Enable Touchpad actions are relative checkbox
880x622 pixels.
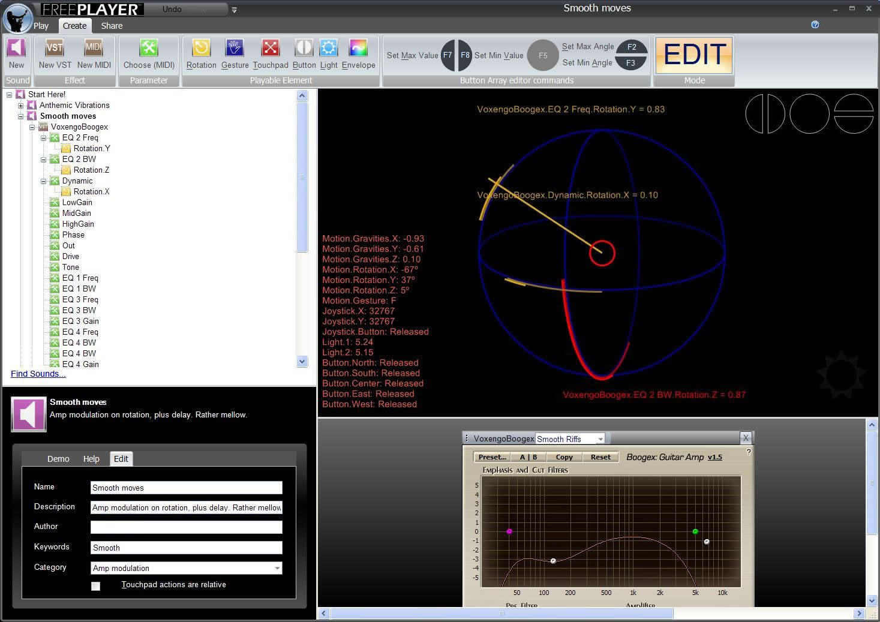(x=95, y=586)
